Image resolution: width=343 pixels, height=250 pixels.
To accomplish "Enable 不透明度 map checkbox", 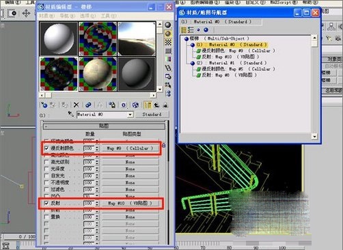I will pyautogui.click(x=46, y=182).
